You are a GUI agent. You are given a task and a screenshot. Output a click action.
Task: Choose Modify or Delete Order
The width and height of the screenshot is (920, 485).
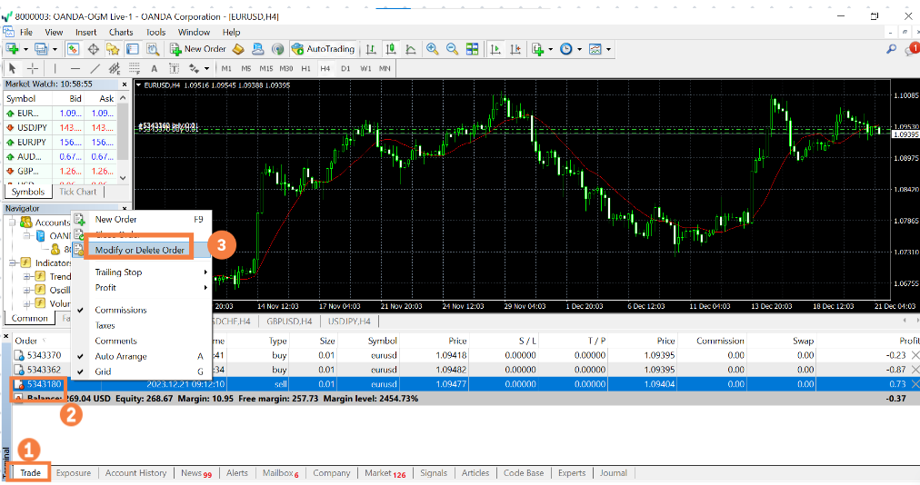tap(140, 250)
